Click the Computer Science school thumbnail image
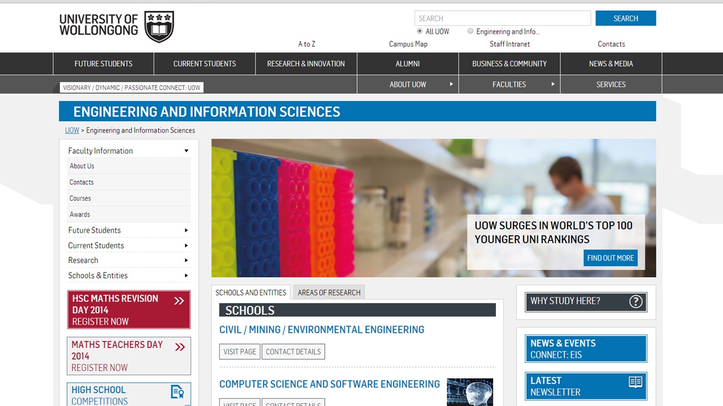The height and width of the screenshot is (406, 723). click(470, 392)
